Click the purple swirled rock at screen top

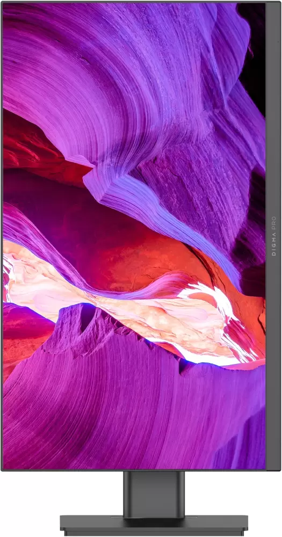click(x=103, y=69)
